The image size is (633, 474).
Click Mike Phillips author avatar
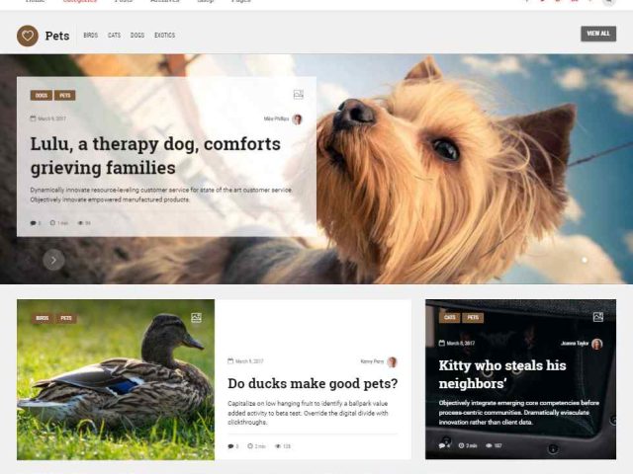(297, 118)
